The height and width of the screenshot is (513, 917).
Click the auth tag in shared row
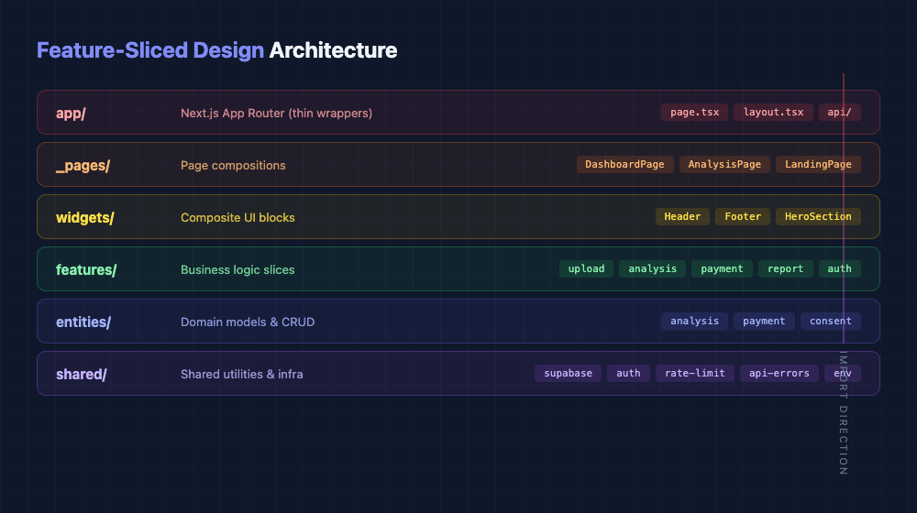point(628,373)
